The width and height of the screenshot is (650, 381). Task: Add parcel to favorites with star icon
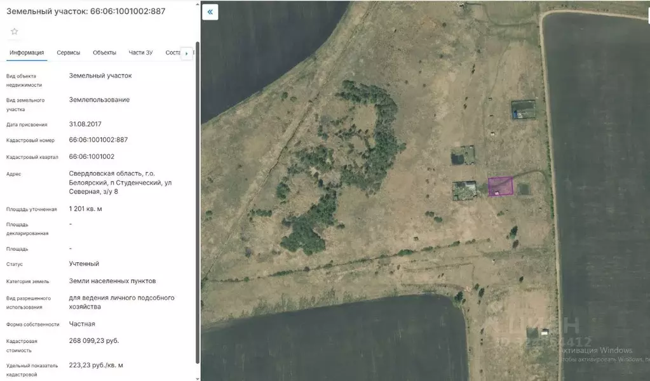coord(15,31)
